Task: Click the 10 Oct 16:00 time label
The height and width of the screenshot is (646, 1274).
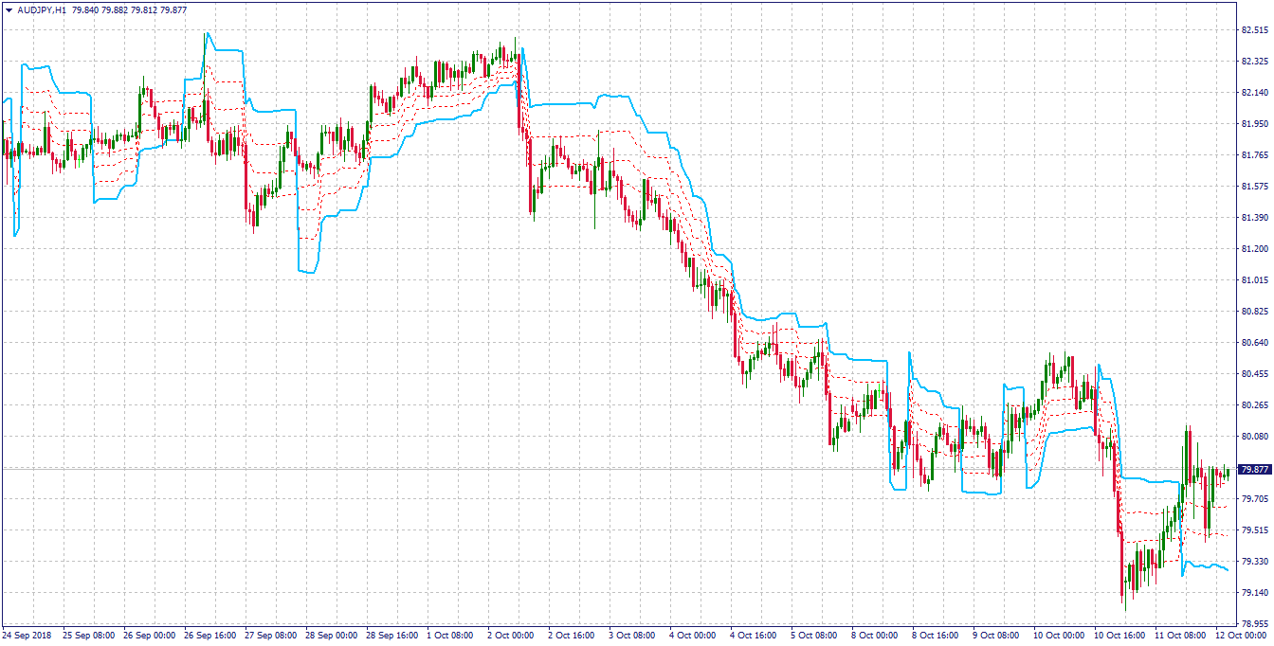Action: pos(1118,637)
